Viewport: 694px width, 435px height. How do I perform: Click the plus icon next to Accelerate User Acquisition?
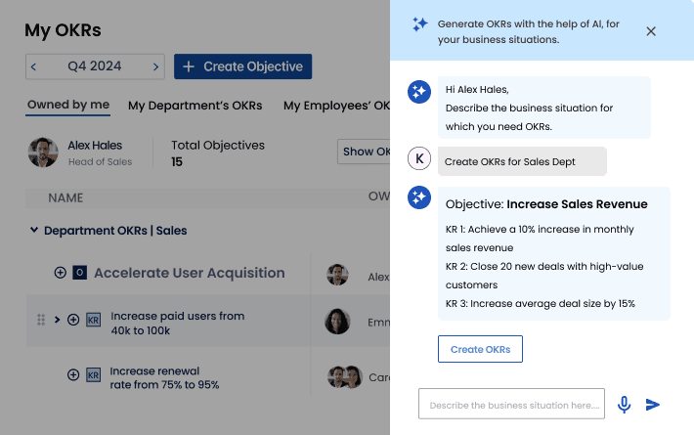click(61, 273)
